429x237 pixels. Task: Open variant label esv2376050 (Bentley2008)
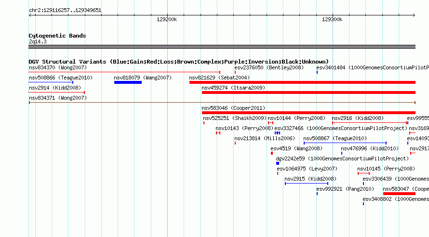pos(269,67)
